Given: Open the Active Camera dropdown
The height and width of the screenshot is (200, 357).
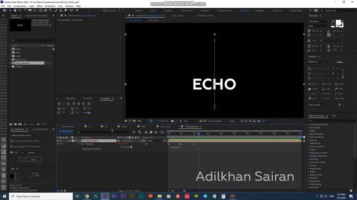Looking at the screenshot, I should pos(217,121).
